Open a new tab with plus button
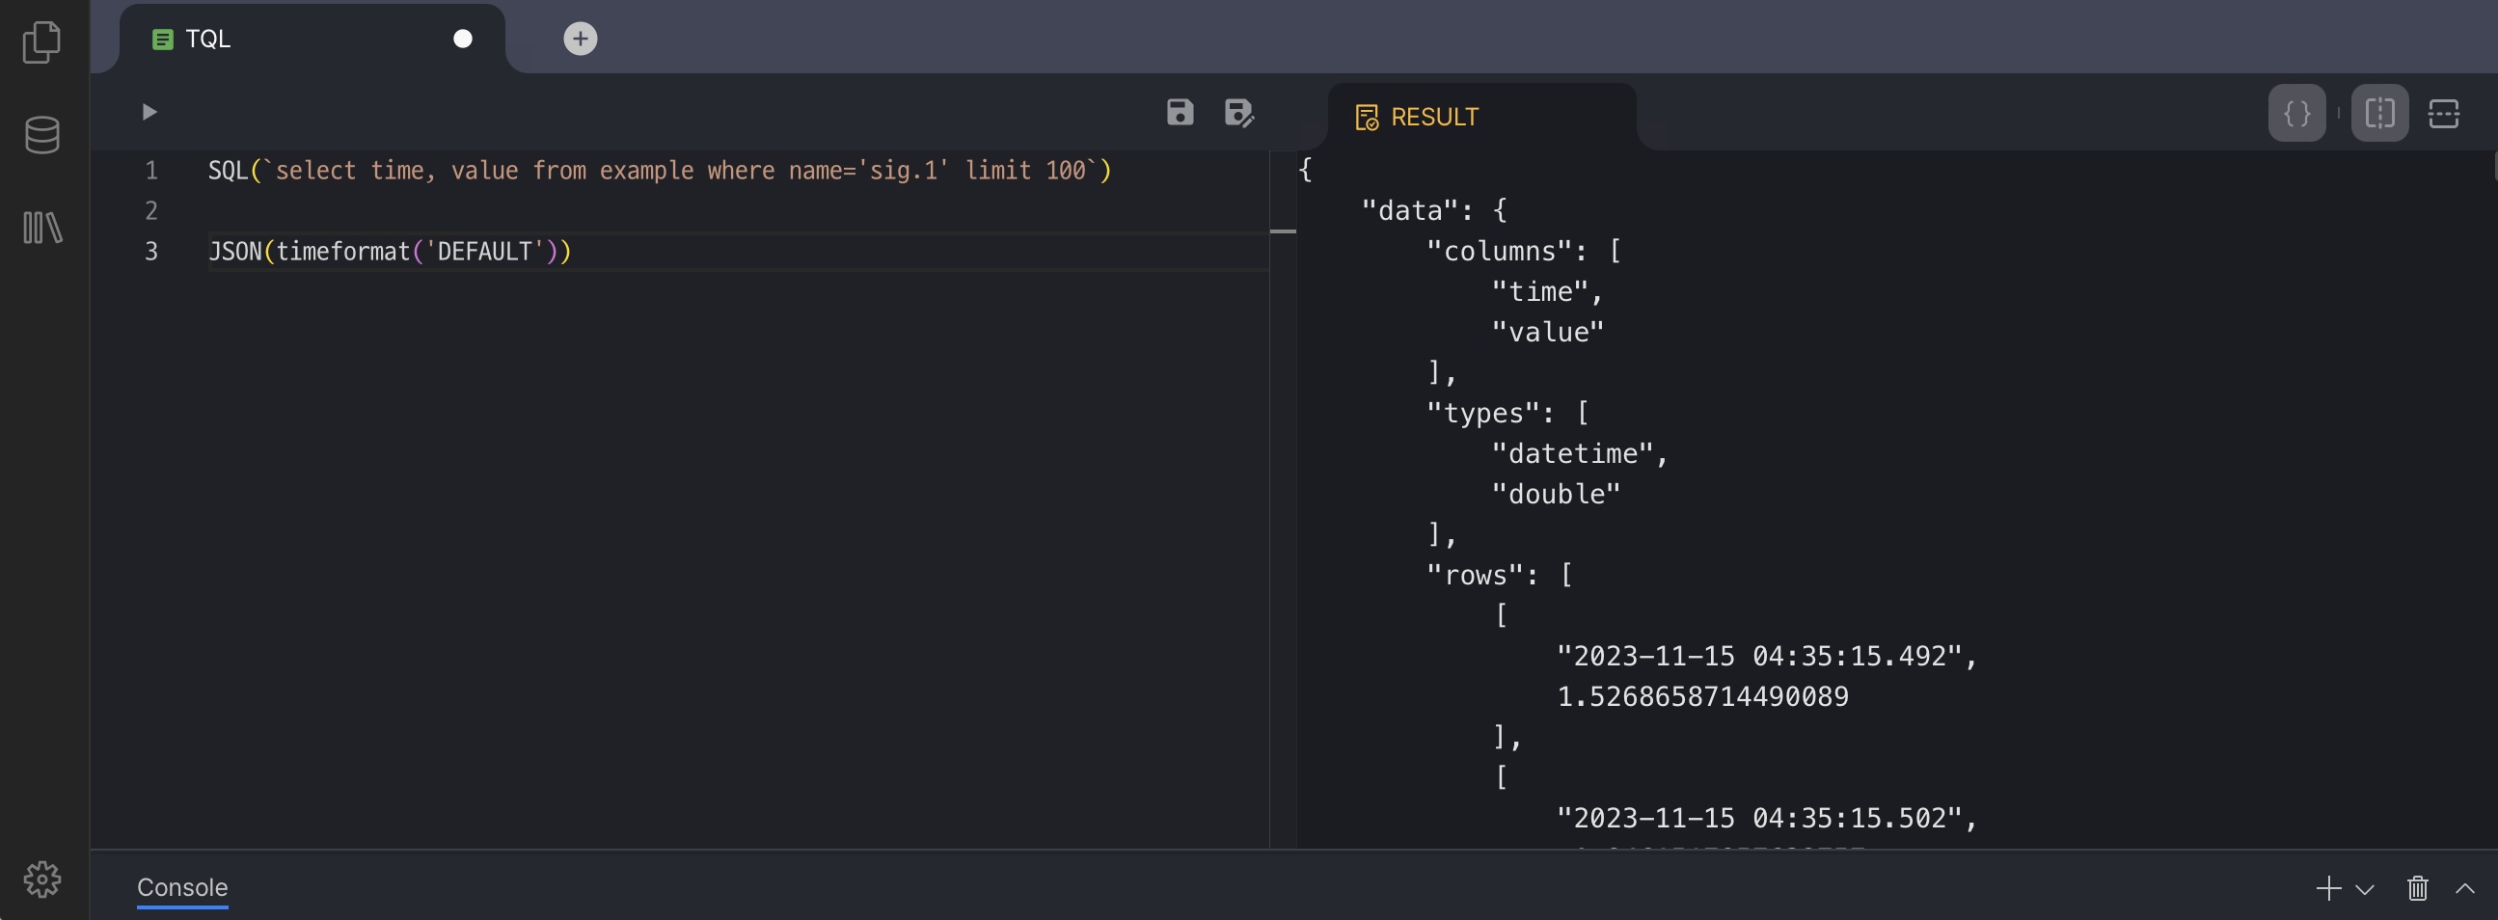 tap(580, 39)
